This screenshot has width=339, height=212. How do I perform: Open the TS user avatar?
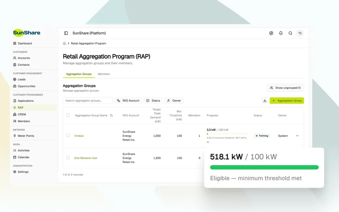click(300, 33)
